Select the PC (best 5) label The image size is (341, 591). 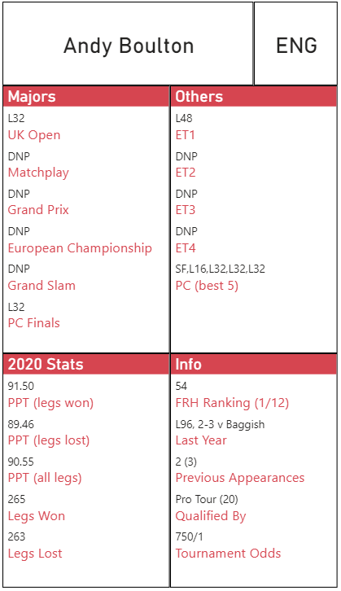207,286
